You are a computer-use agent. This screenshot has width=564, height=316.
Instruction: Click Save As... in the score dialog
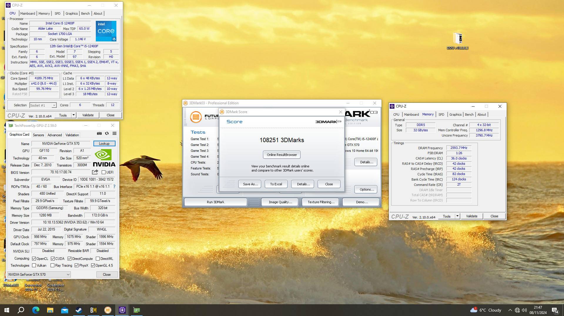250,184
